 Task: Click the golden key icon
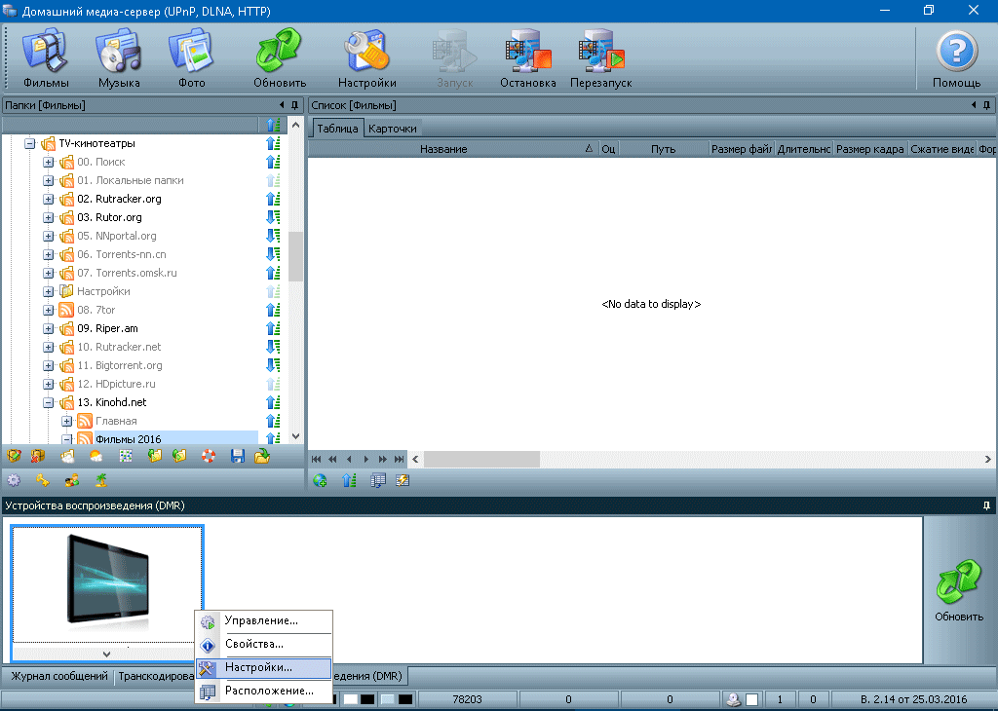tap(43, 480)
